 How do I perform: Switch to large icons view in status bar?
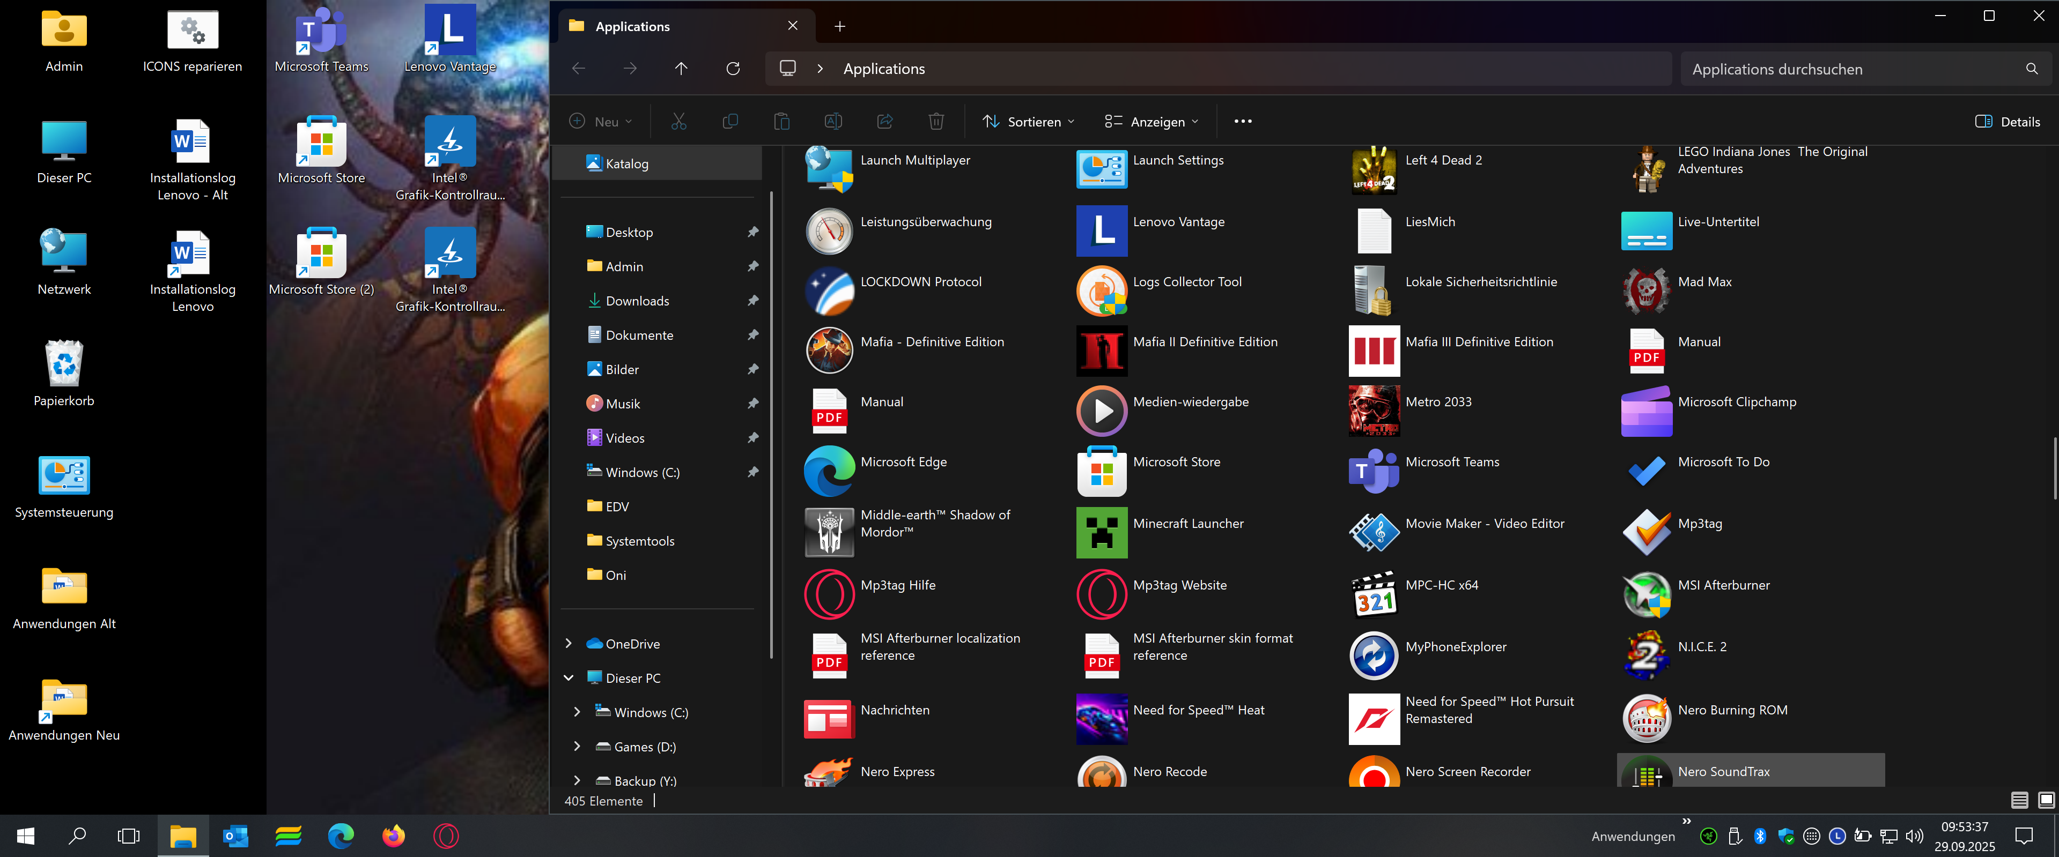2046,800
